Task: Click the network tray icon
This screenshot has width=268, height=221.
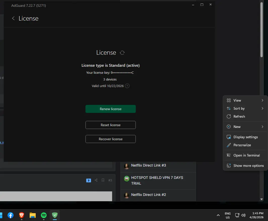Action: tap(237, 215)
